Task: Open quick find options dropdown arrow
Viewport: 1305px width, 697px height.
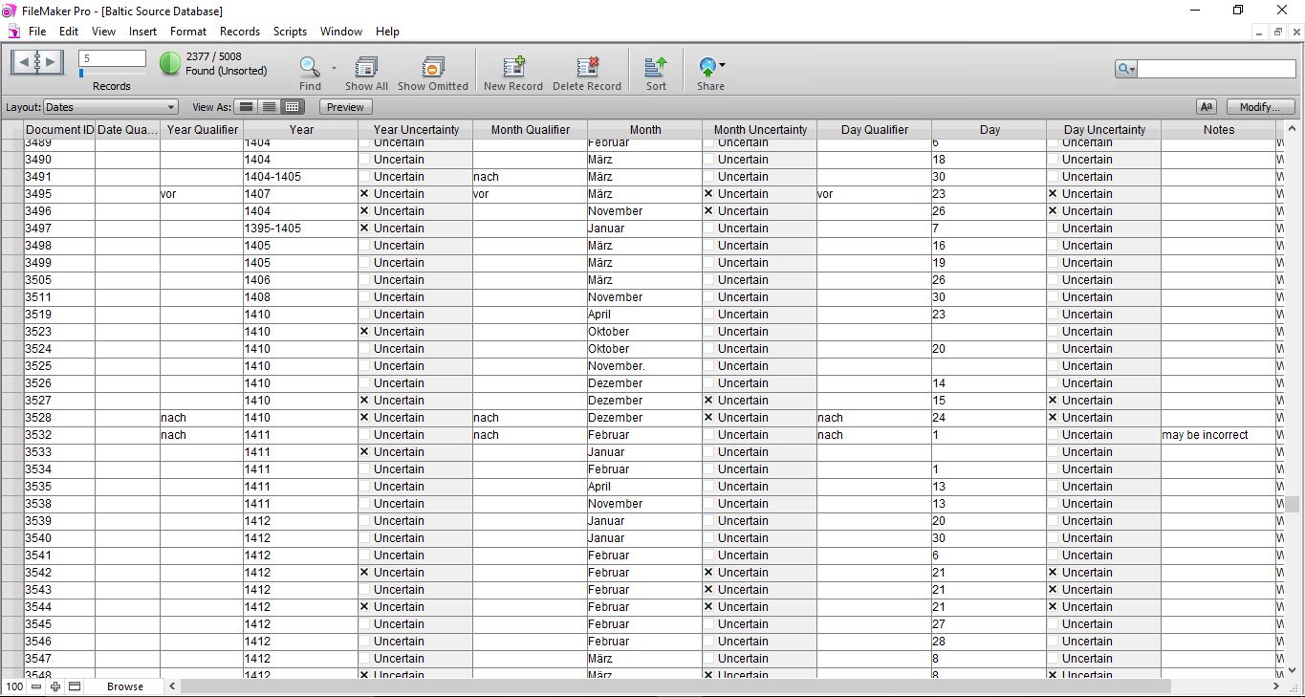Action: [x=1132, y=69]
